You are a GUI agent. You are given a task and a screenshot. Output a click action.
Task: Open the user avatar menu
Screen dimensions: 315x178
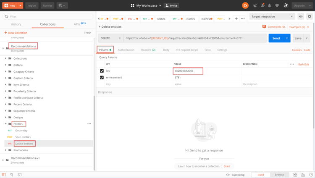tap(286, 5)
